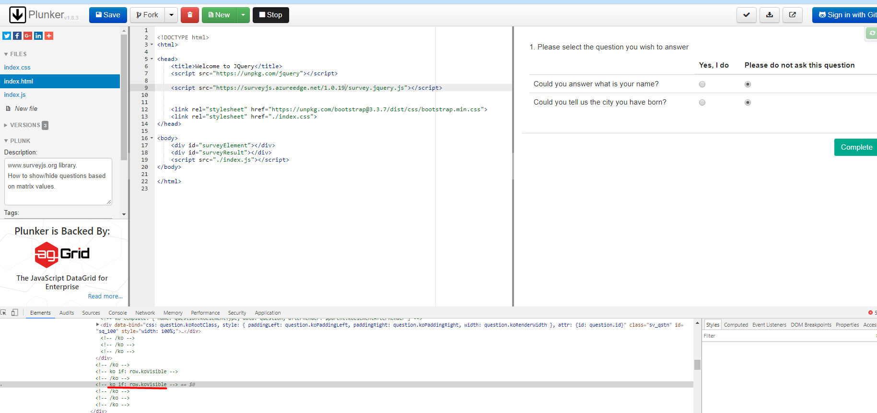This screenshot has width=877, height=413.
Task: Click the checkmark toolbar button
Action: point(747,15)
